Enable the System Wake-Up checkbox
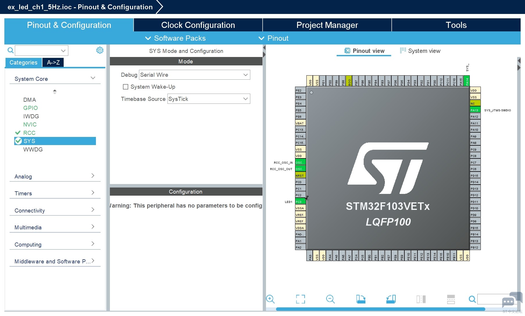Viewport: 525px width, 316px height. [126, 87]
